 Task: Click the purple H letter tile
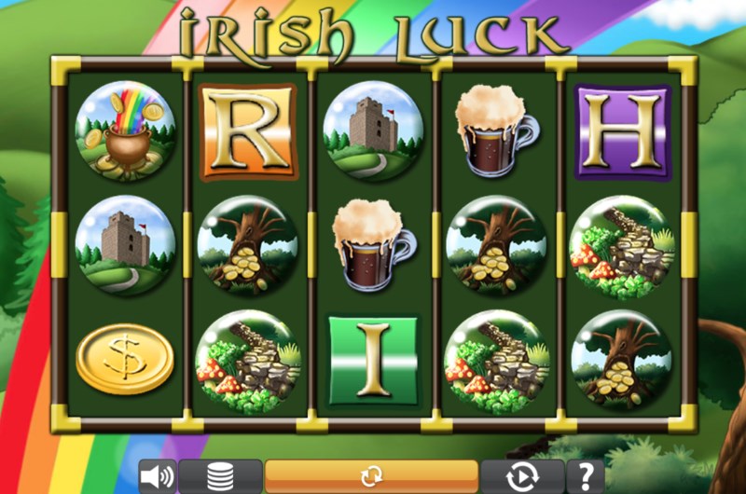622,132
